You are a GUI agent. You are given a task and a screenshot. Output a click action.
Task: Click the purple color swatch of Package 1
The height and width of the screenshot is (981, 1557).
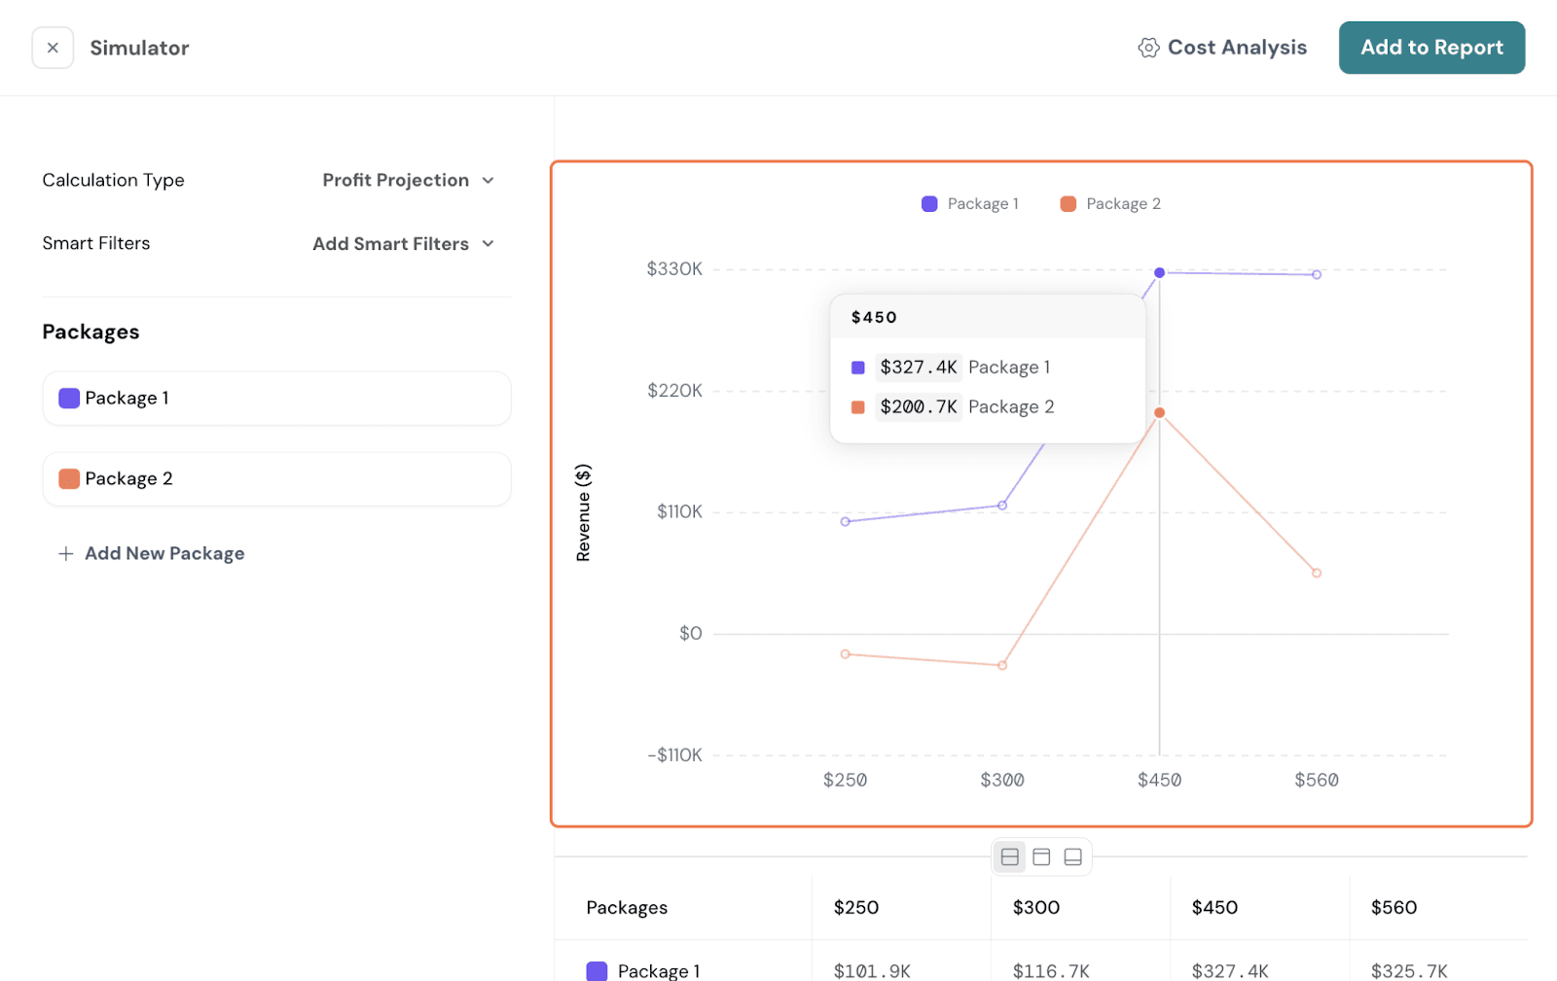(x=69, y=399)
